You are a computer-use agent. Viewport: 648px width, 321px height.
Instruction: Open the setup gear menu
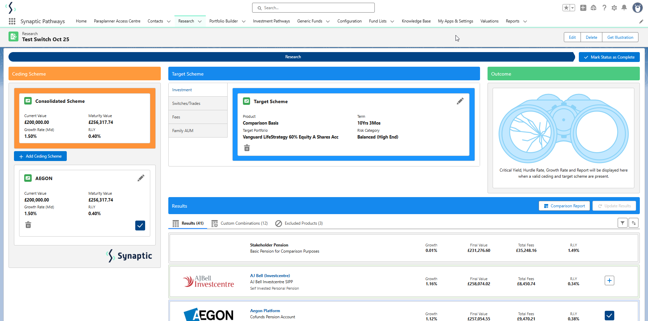614,8
